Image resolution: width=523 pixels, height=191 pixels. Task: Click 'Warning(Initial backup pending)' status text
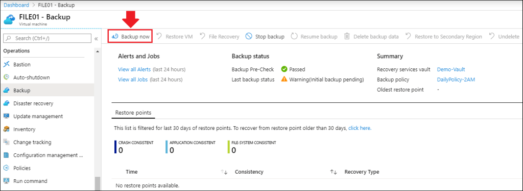tap(326, 79)
